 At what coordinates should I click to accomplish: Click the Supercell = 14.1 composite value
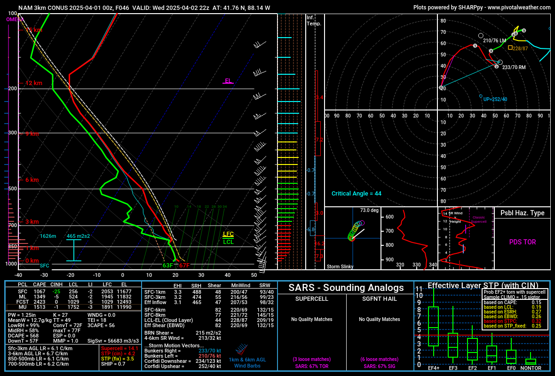(x=119, y=348)
